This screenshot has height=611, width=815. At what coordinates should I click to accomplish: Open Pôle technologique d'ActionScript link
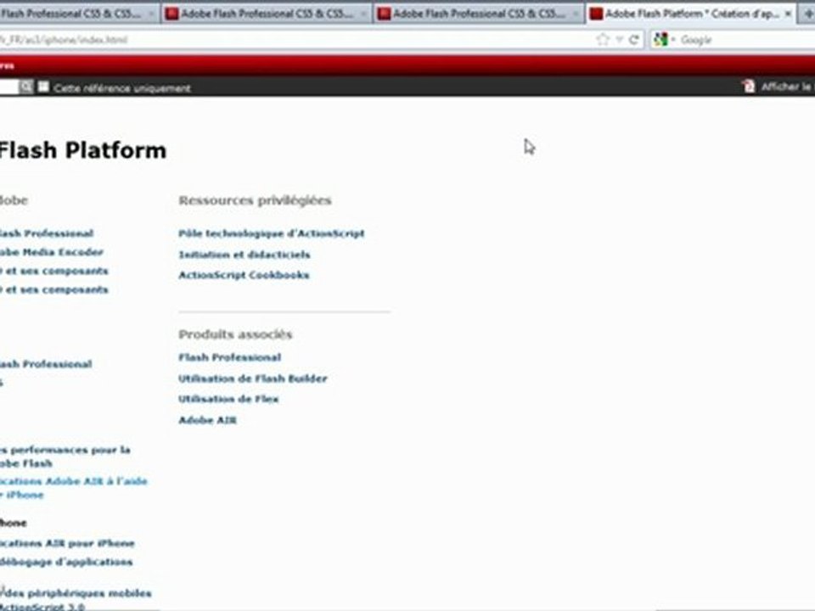coord(272,233)
